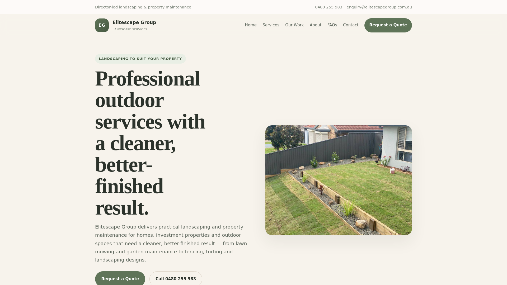507x285 pixels.
Task: Click the enquiry email address link
Action: (379, 7)
